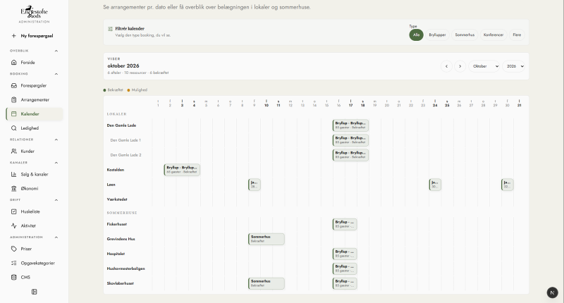Click the Arrangementer clipboard icon
The image size is (564, 303).
(x=13, y=99)
